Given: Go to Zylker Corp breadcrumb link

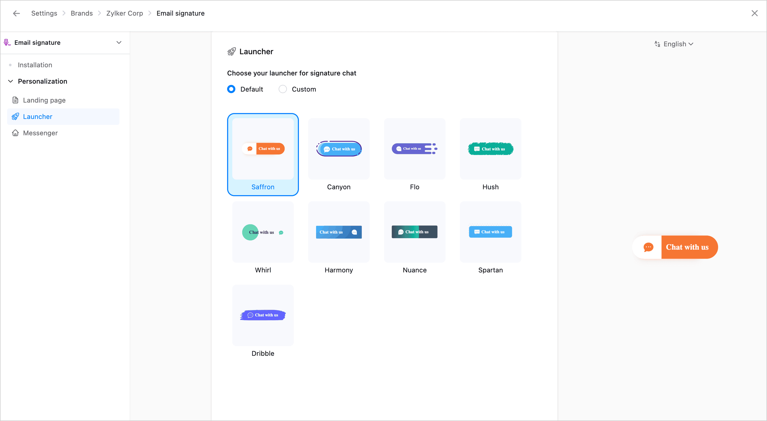Looking at the screenshot, I should [x=125, y=13].
